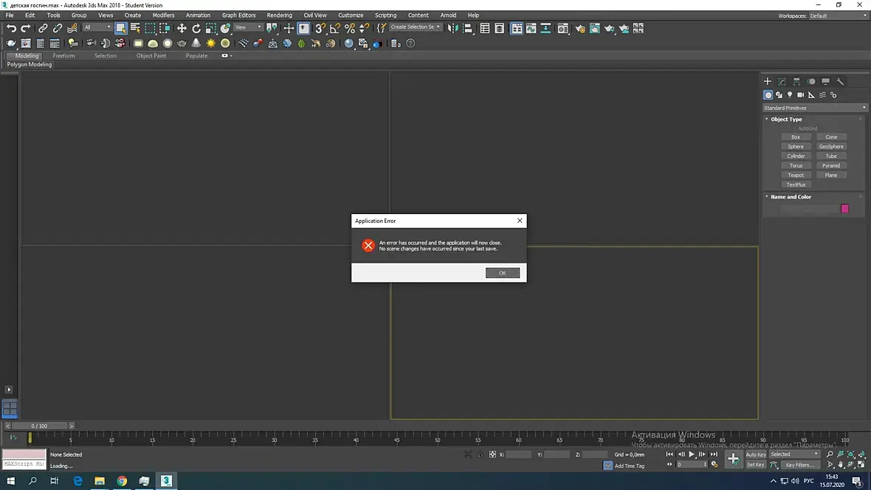Click the 0 / 100 time slider

[39, 426]
